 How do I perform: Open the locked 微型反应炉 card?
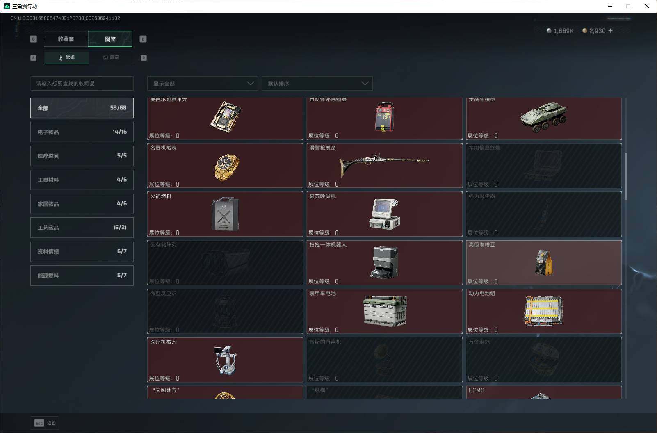(x=225, y=311)
